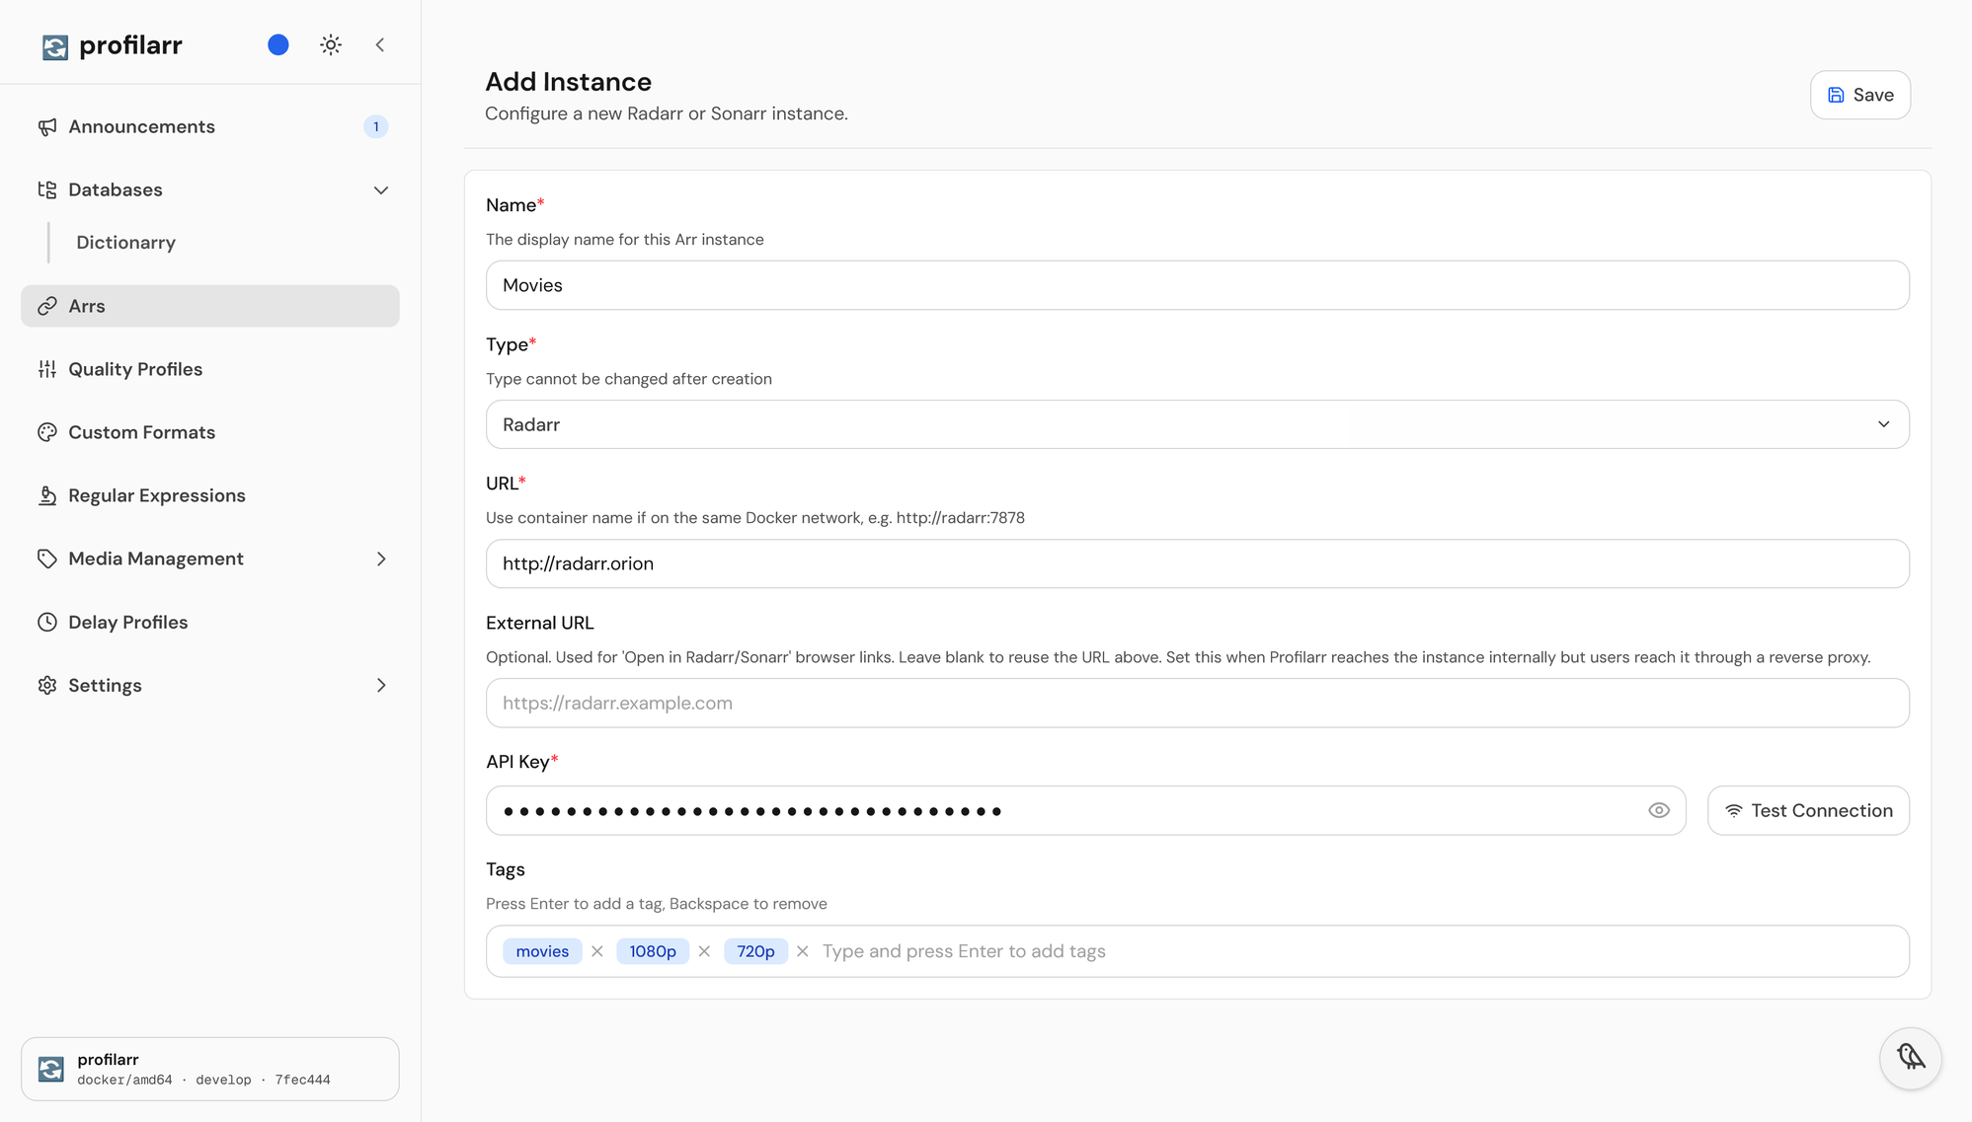Reveal the API key with eye icon
Screen dimensions: 1972x1122
[1659, 810]
